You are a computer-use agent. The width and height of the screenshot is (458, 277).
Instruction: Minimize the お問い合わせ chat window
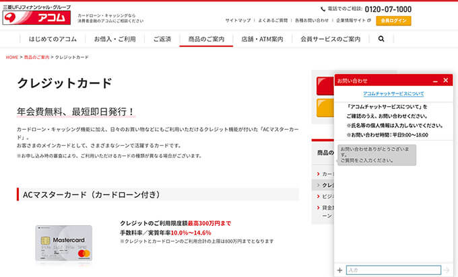point(434,81)
